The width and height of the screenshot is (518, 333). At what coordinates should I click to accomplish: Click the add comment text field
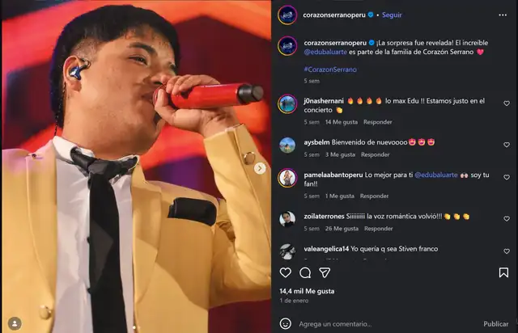pos(380,323)
